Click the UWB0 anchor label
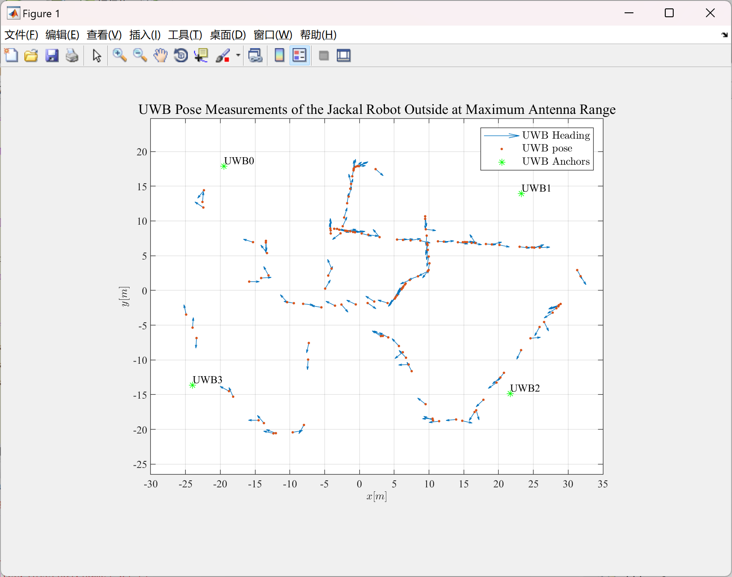The height and width of the screenshot is (577, 732). coord(239,161)
